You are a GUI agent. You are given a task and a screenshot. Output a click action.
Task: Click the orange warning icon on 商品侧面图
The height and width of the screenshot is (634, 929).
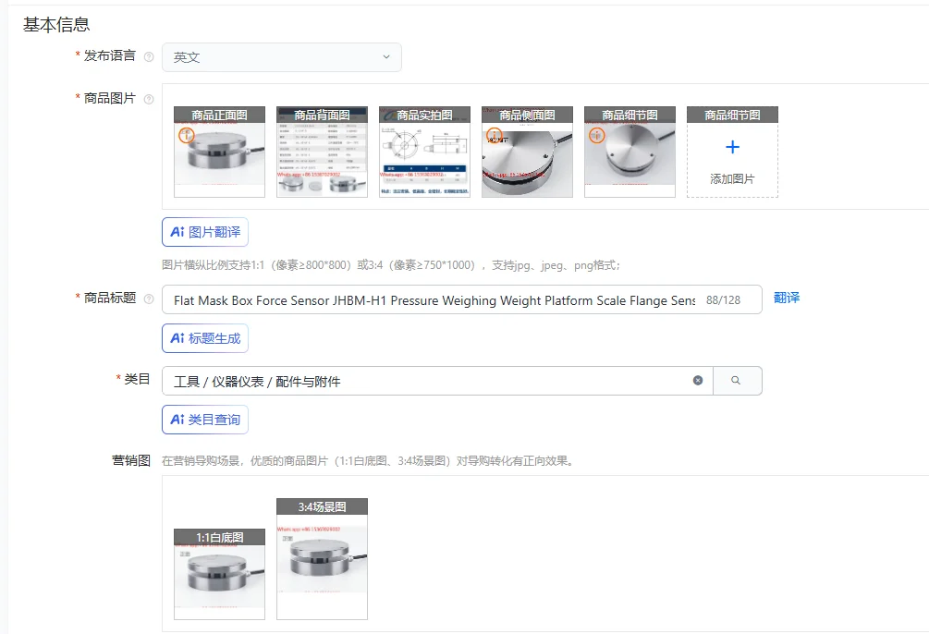point(495,135)
